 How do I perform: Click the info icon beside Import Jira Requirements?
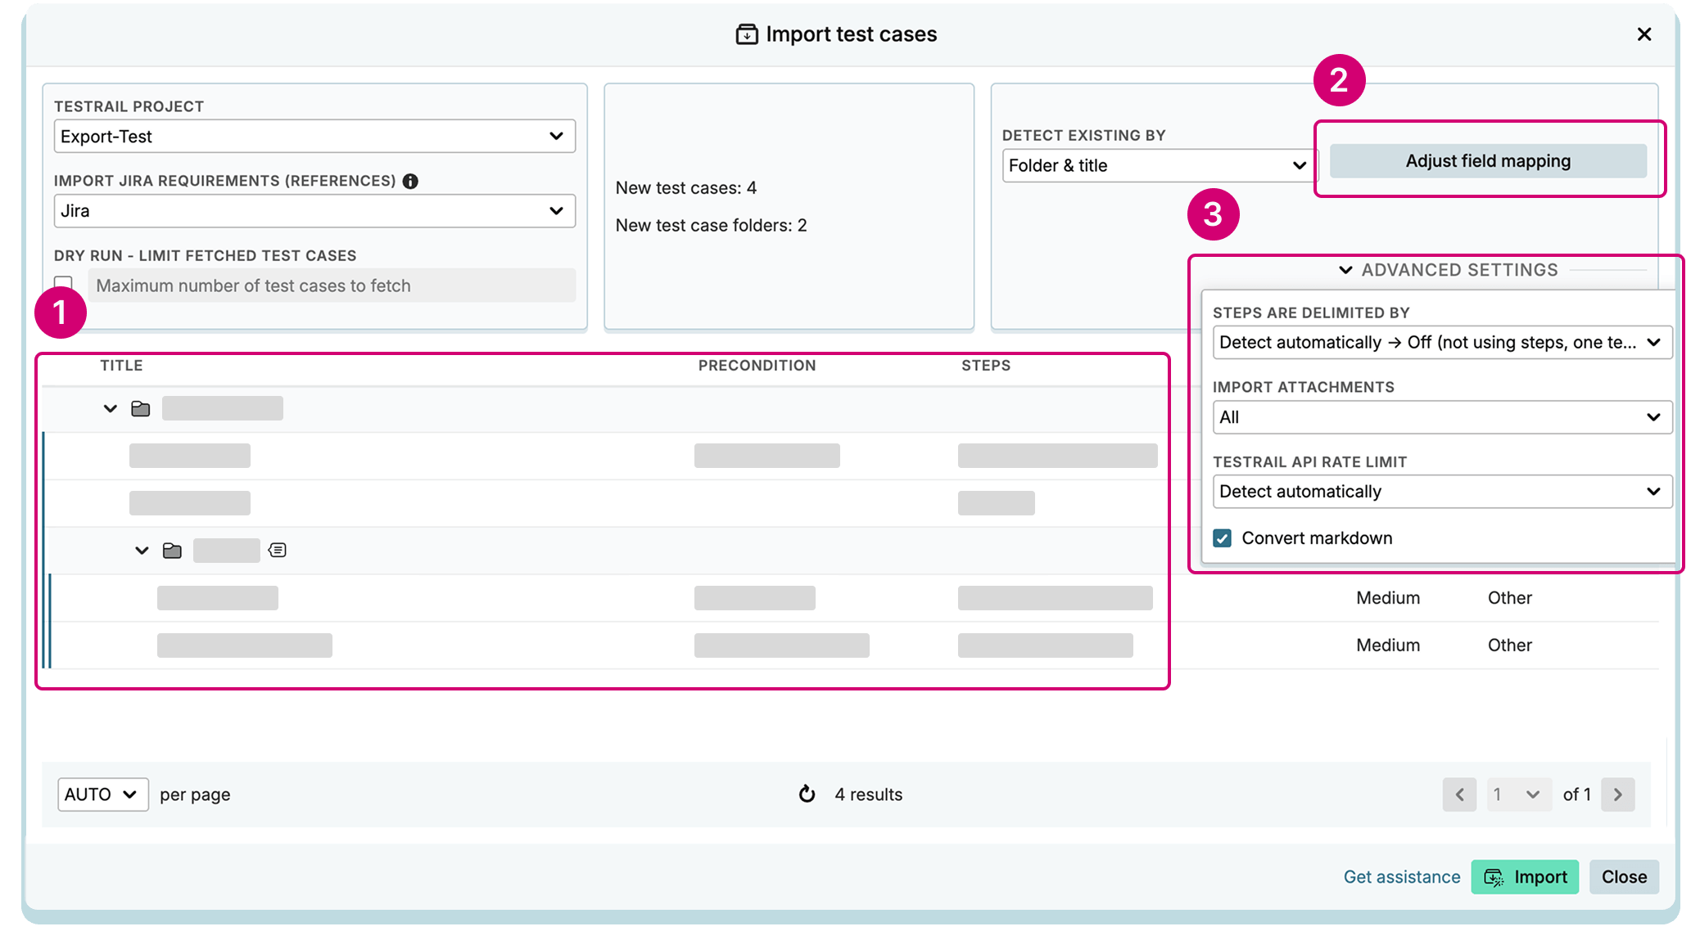[x=411, y=181]
